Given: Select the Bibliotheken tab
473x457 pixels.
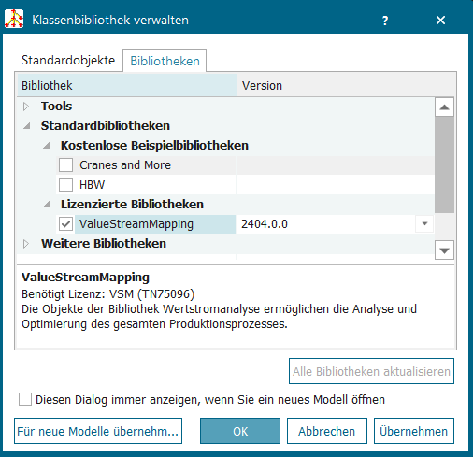Looking at the screenshot, I should coord(165,61).
